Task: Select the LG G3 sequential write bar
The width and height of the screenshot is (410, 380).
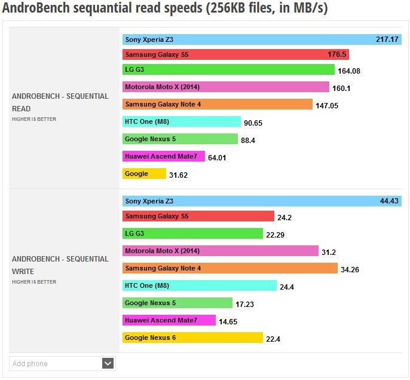Action: click(x=192, y=233)
